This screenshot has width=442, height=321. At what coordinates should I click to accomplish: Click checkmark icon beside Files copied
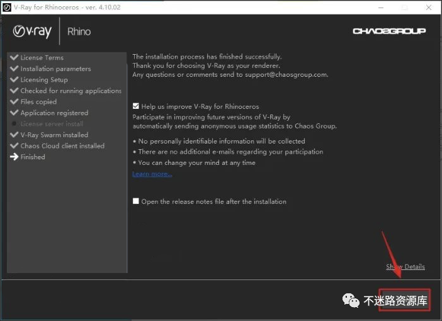click(14, 101)
